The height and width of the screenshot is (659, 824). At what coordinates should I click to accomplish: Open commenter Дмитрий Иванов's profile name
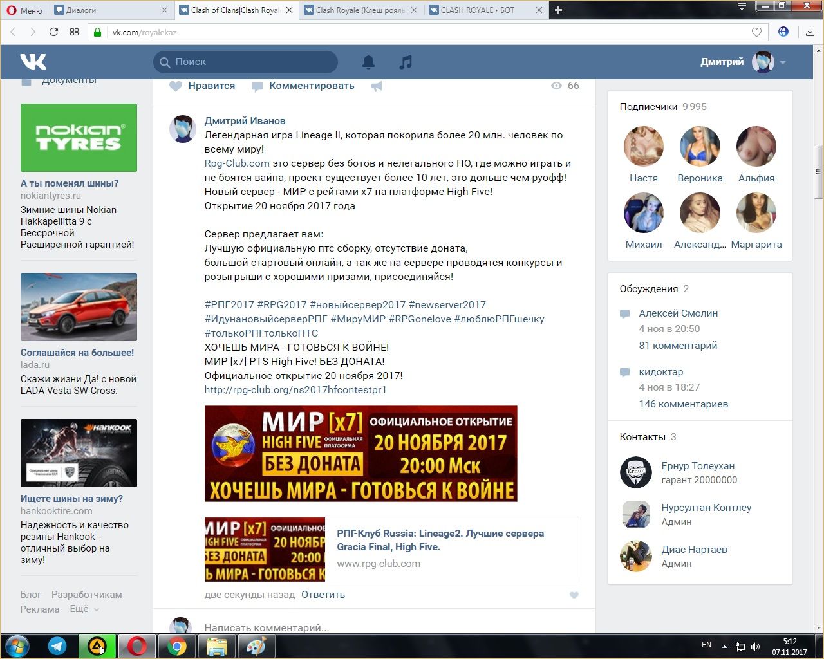click(245, 121)
